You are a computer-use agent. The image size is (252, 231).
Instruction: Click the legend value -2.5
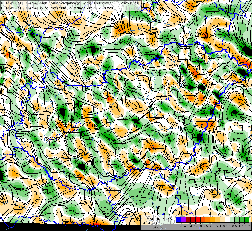coord(205,226)
